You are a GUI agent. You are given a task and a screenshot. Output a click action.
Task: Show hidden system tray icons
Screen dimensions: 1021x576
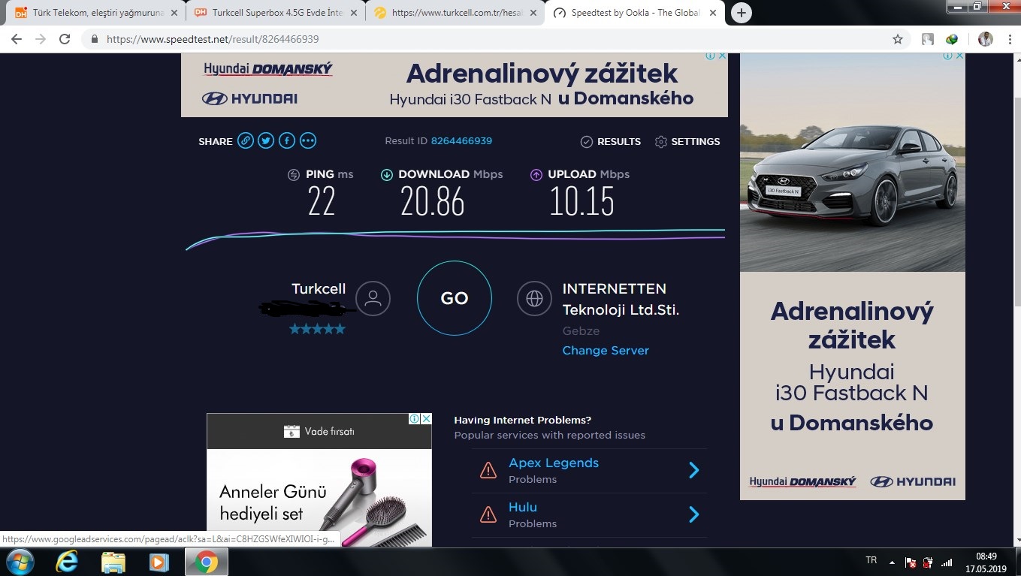click(892, 562)
